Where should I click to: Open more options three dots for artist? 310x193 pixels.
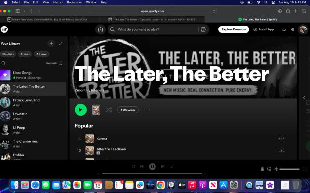point(147,110)
